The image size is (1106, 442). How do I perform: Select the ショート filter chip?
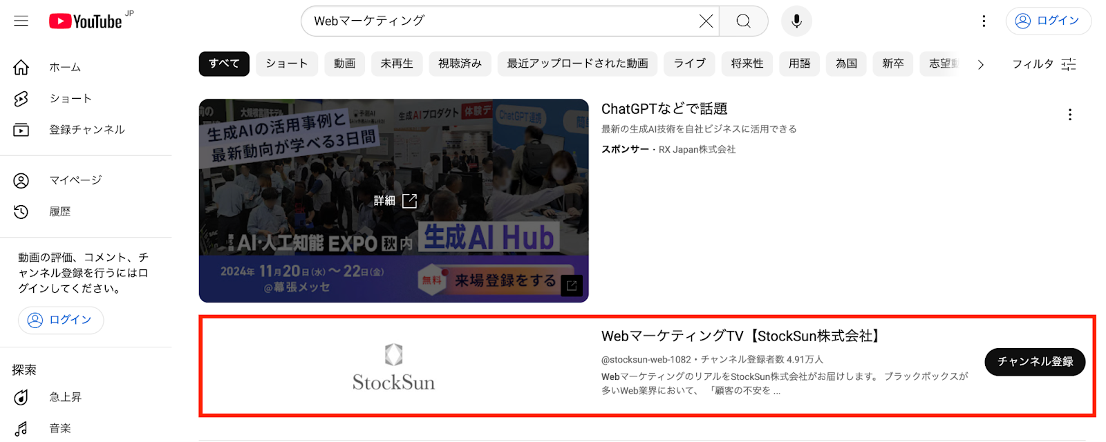point(286,64)
